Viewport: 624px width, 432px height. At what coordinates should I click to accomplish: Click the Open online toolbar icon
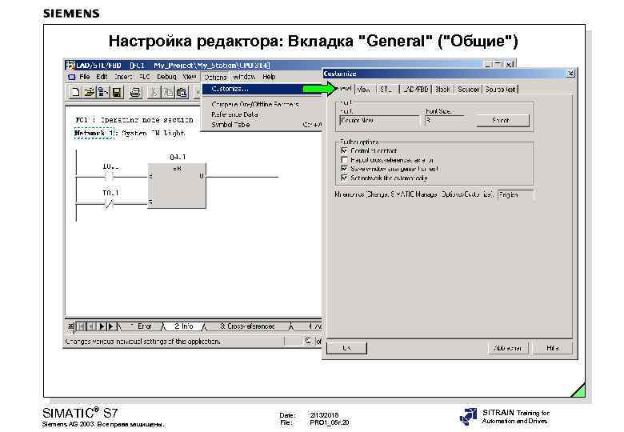click(103, 92)
